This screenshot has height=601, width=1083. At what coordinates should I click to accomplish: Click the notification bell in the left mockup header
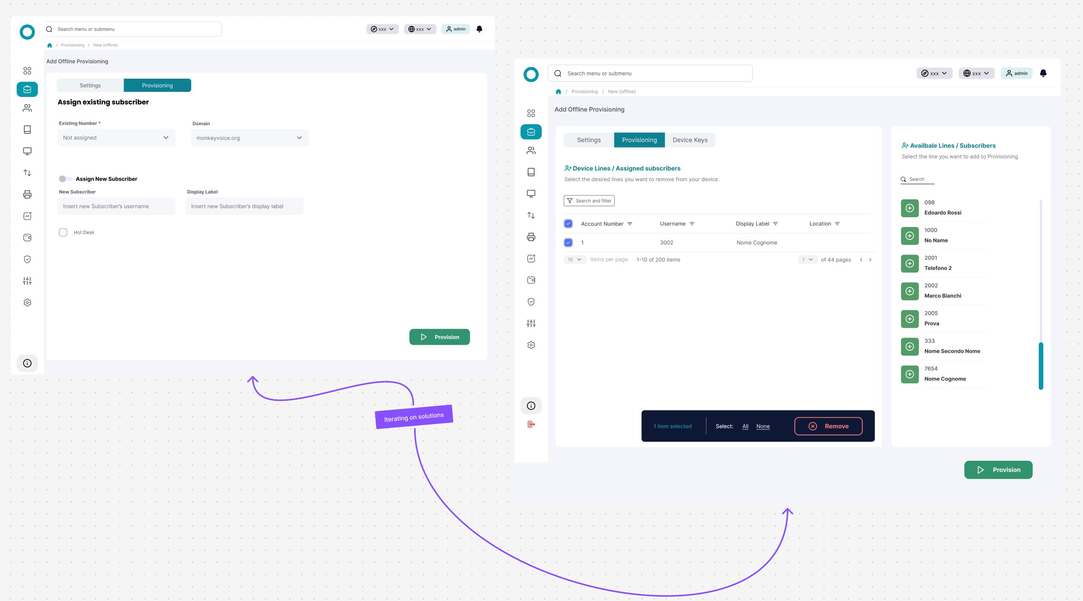tap(479, 29)
